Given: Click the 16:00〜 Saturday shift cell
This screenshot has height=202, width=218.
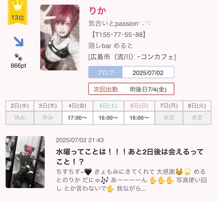Looking at the screenshot, I should (108, 118).
